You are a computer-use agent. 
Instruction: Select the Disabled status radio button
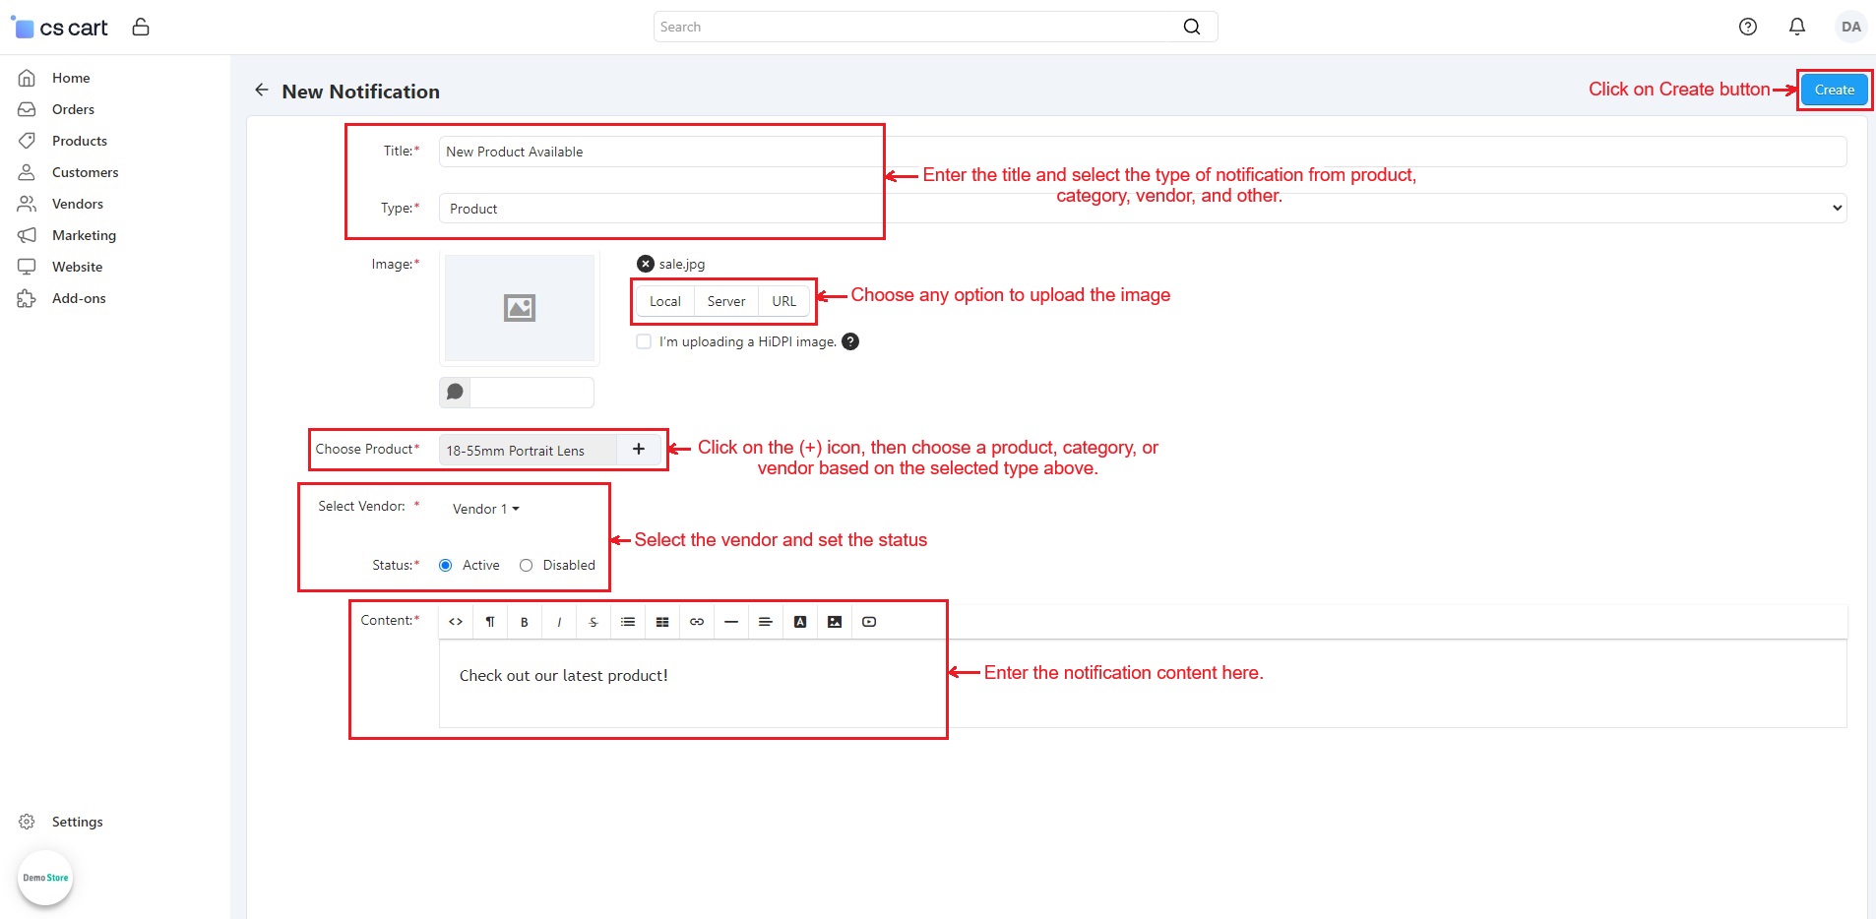pyautogui.click(x=527, y=565)
